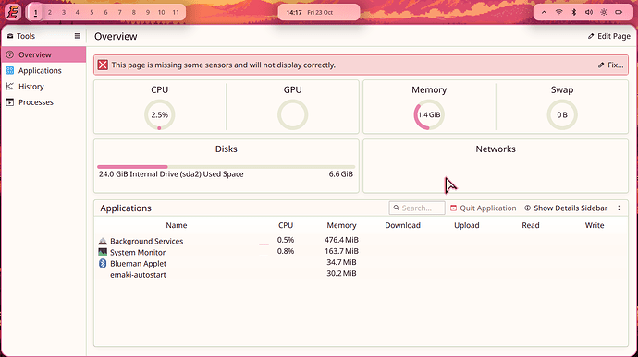Click the Disks usage progress bar
Image resolution: width=638 pixels, height=357 pixels.
(227, 167)
